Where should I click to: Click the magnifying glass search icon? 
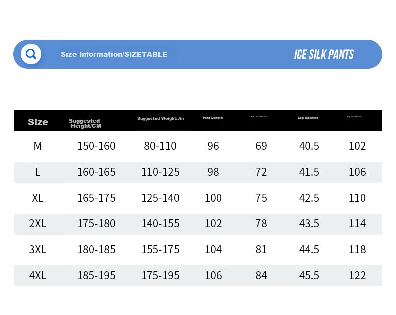(31, 54)
